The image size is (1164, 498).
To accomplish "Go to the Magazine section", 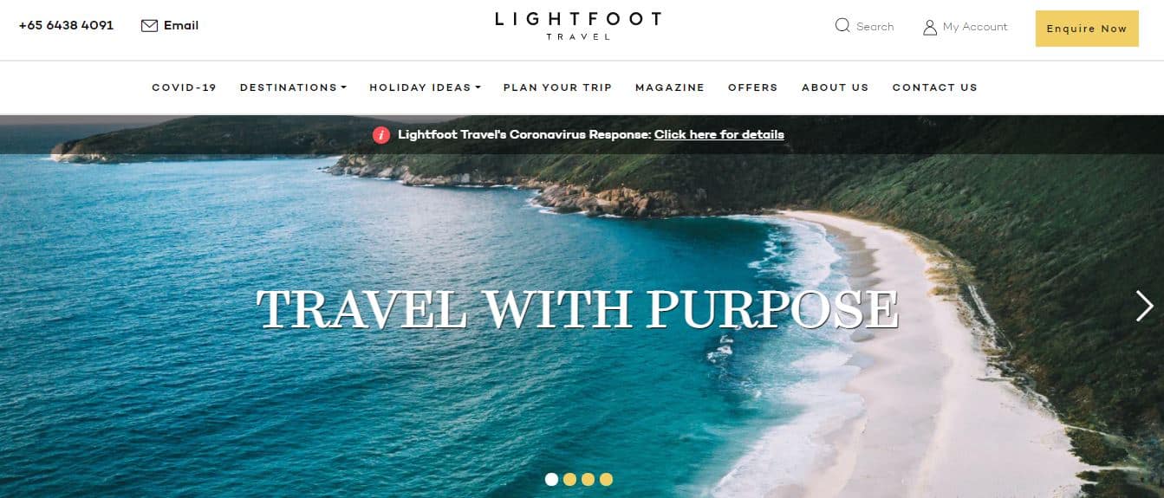I will (x=670, y=87).
